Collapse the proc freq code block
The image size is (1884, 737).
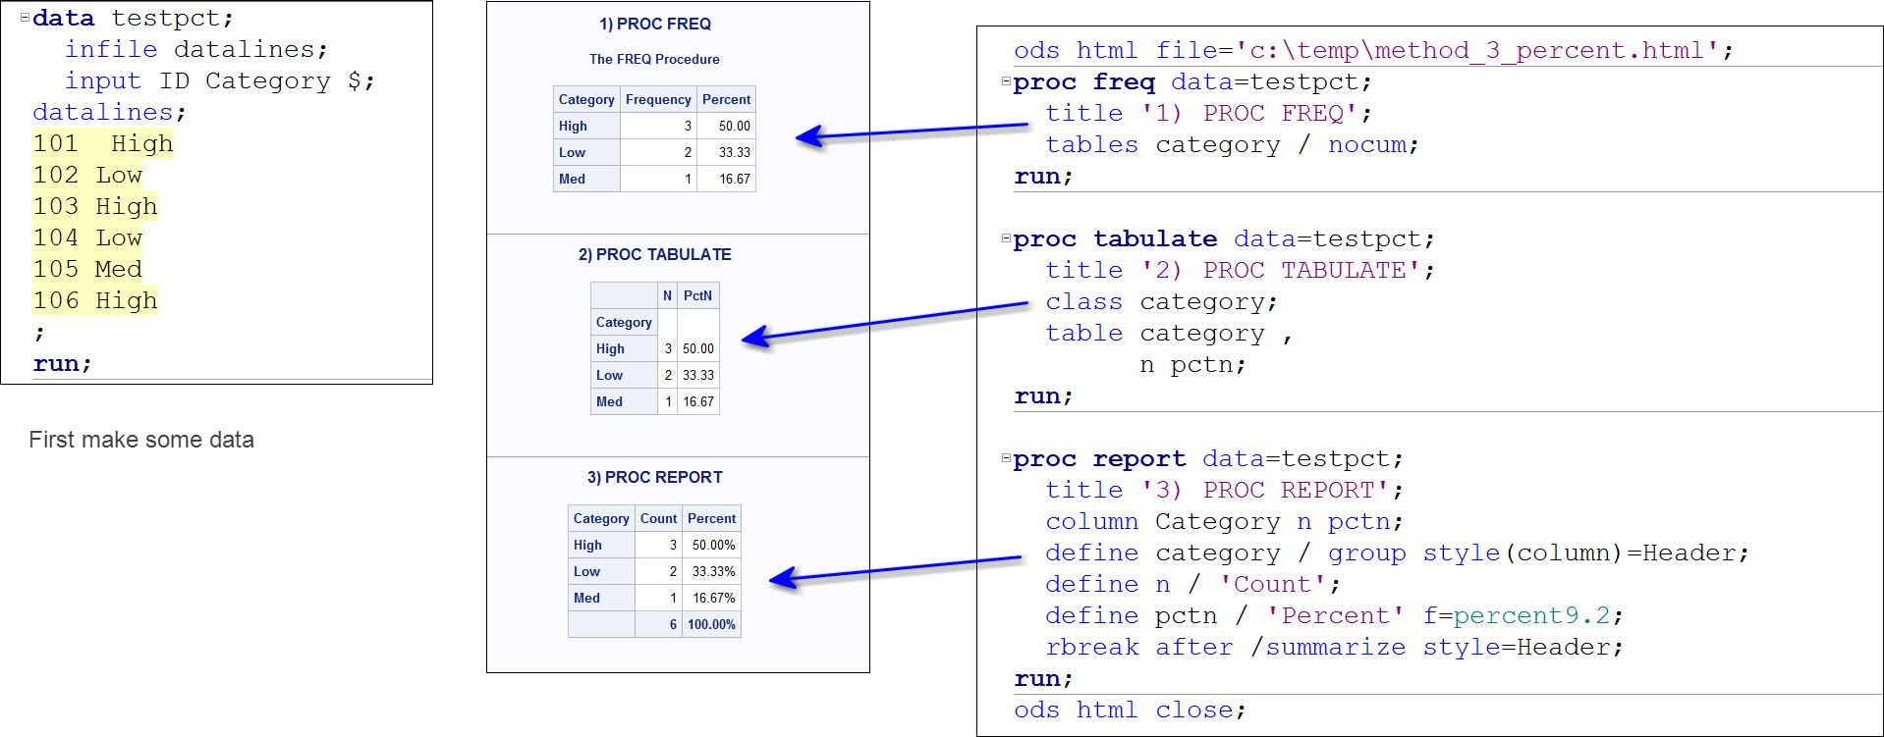click(1005, 81)
